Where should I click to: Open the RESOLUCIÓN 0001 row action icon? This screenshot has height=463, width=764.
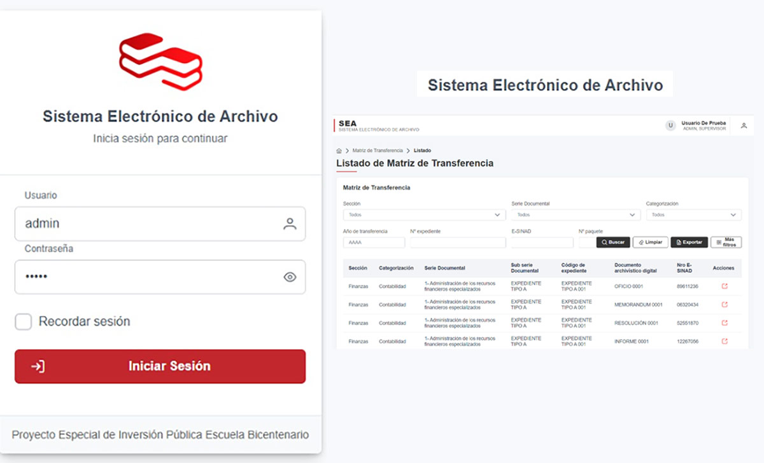point(724,323)
